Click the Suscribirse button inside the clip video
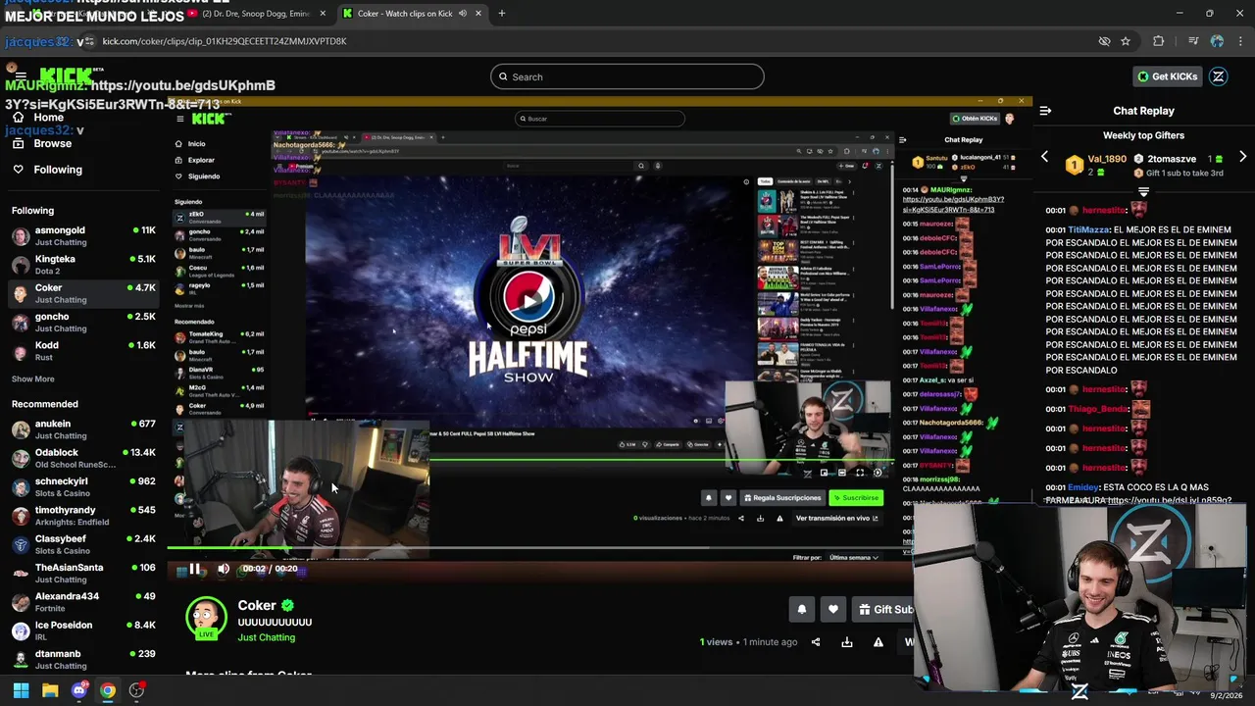 [856, 498]
